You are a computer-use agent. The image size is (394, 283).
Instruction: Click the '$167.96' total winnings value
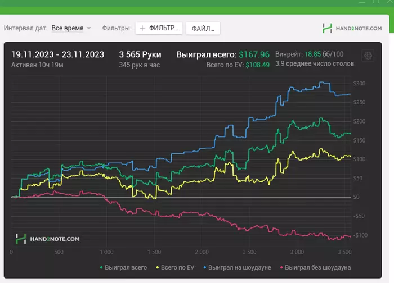pos(254,54)
